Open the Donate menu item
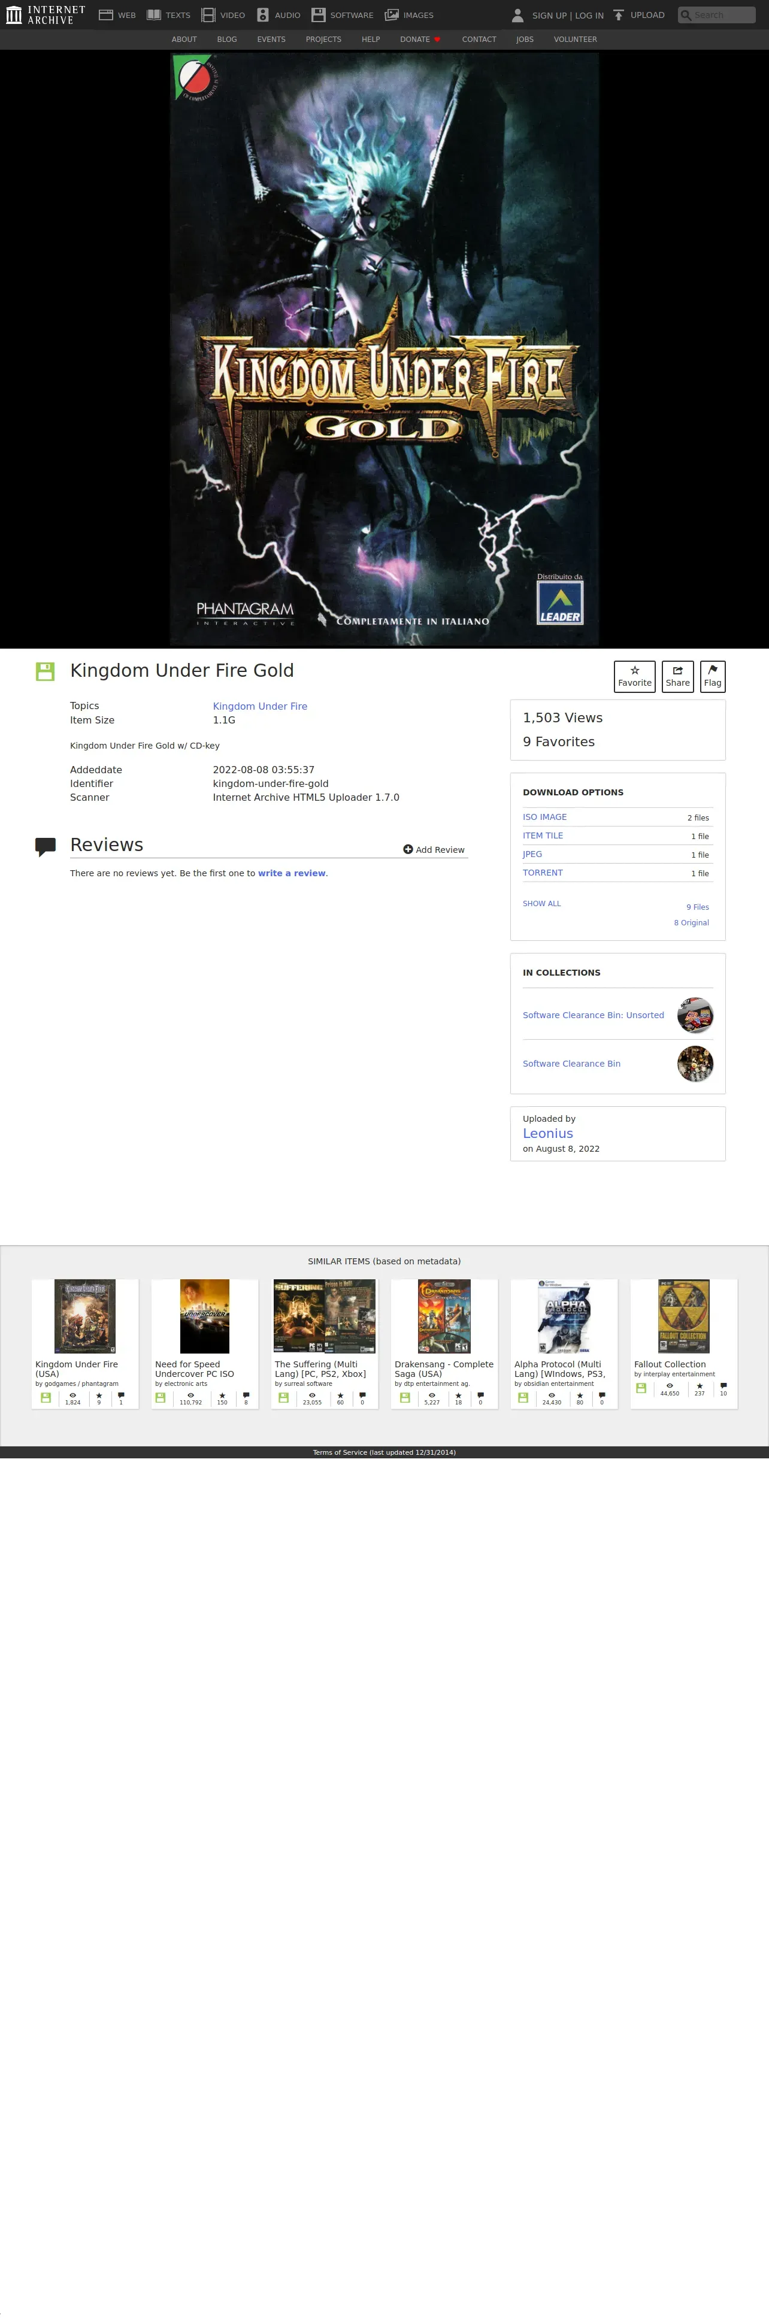Screen dimensions: 769x2319 pyautogui.click(x=420, y=40)
